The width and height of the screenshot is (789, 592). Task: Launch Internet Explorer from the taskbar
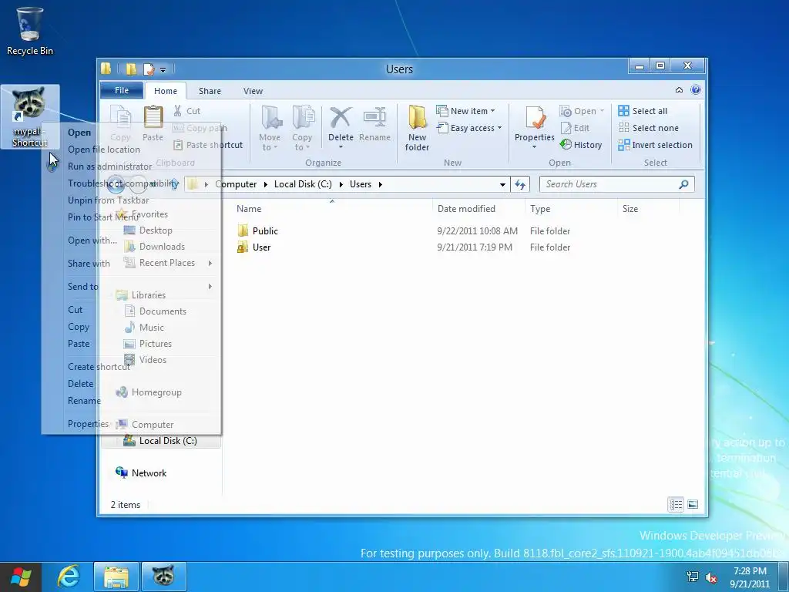click(68, 577)
